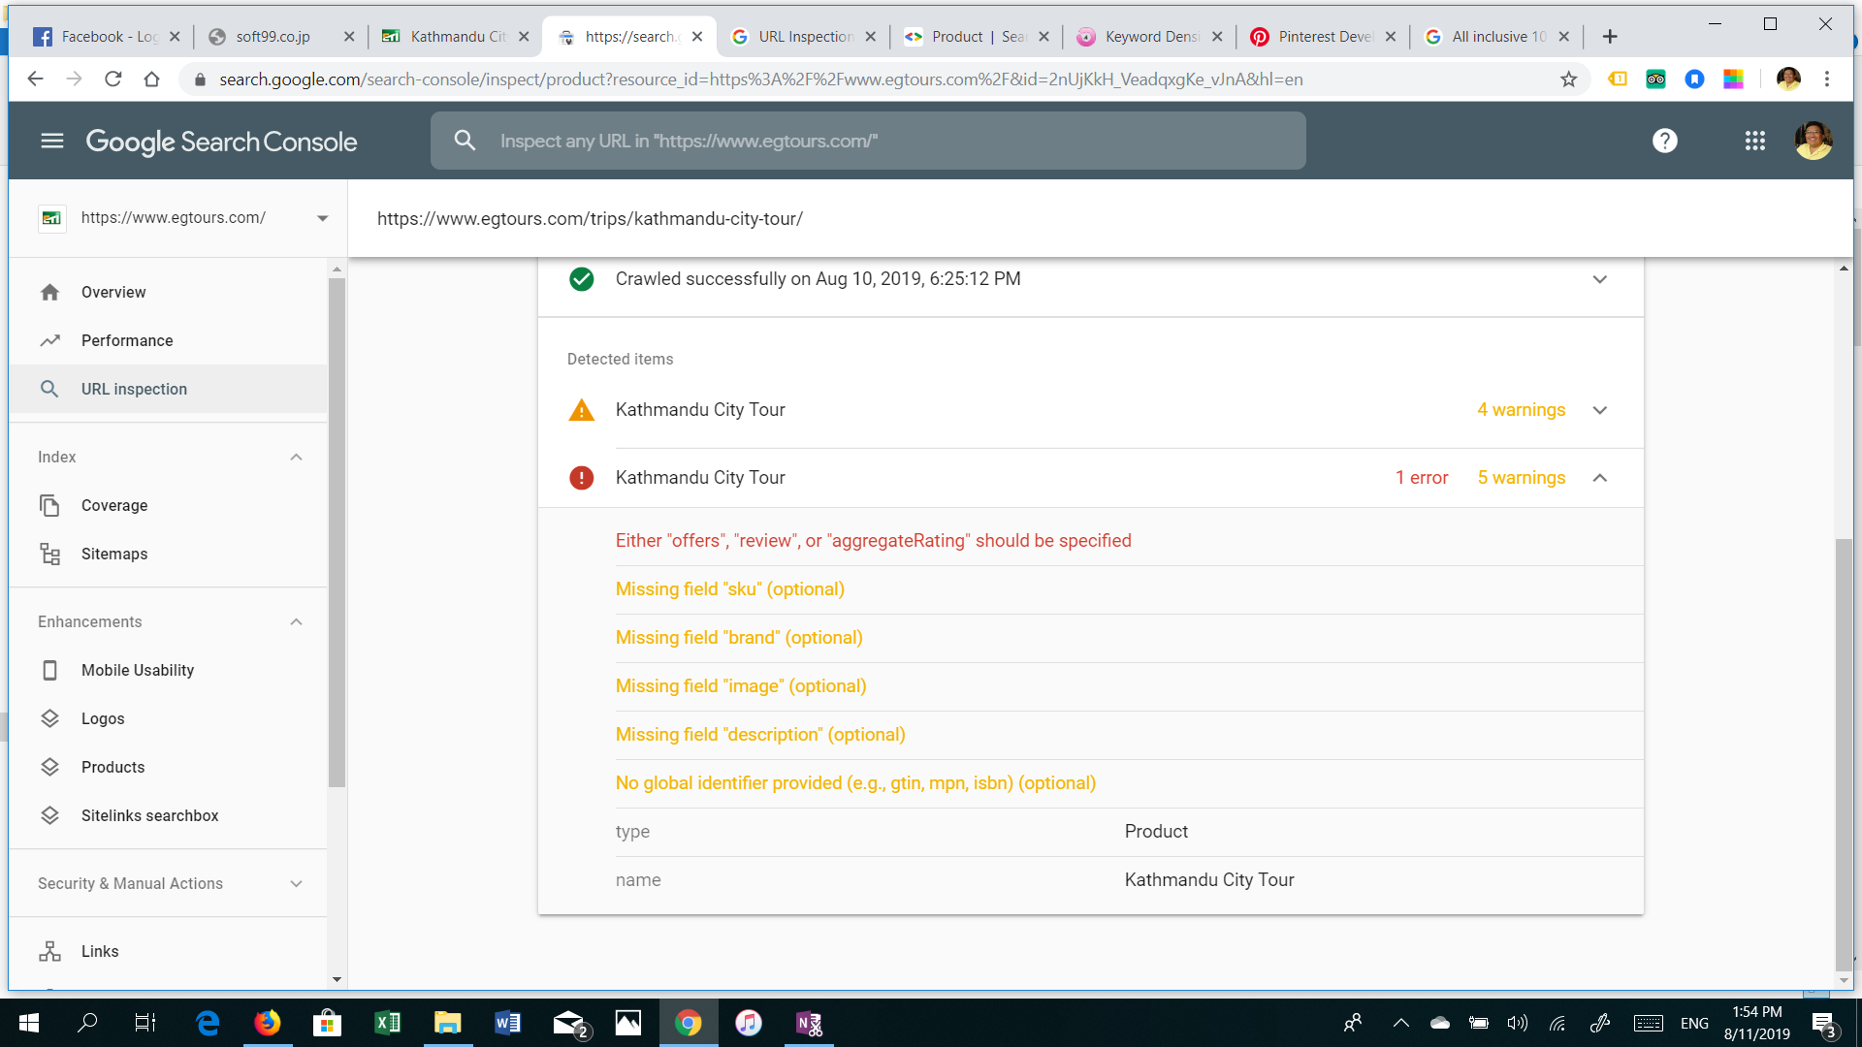
Task: Click the browser address bar URL
Action: (x=761, y=79)
